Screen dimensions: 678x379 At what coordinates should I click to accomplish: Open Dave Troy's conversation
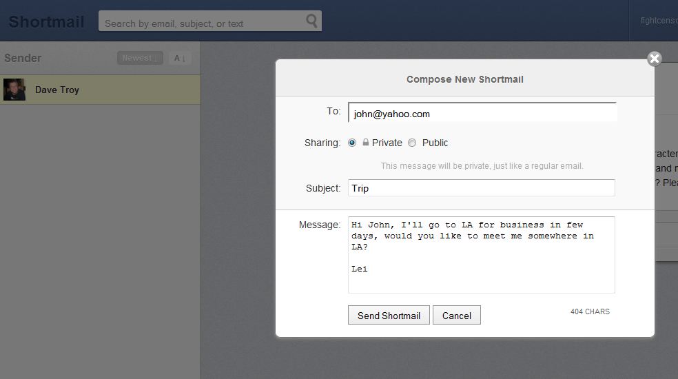tap(101, 90)
